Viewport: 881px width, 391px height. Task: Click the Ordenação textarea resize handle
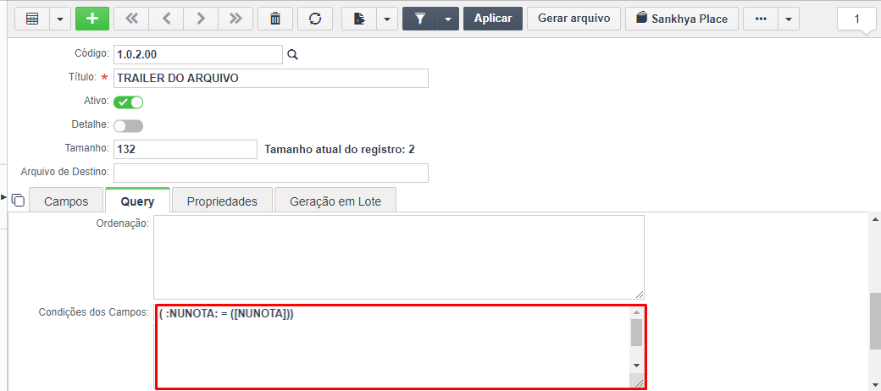[640, 294]
